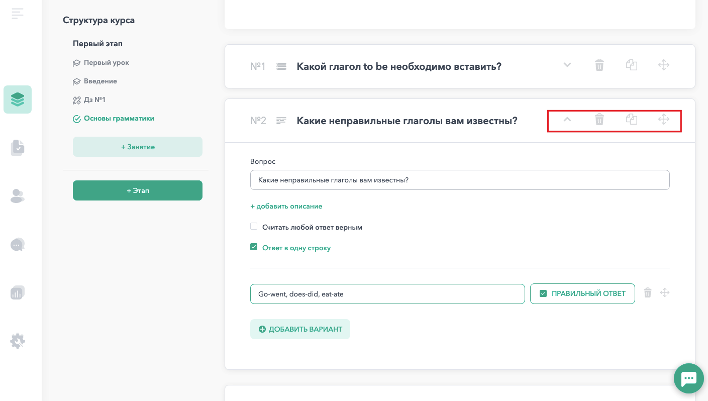
Task: Open 'Первый урок' lesson
Action: pos(101,63)
